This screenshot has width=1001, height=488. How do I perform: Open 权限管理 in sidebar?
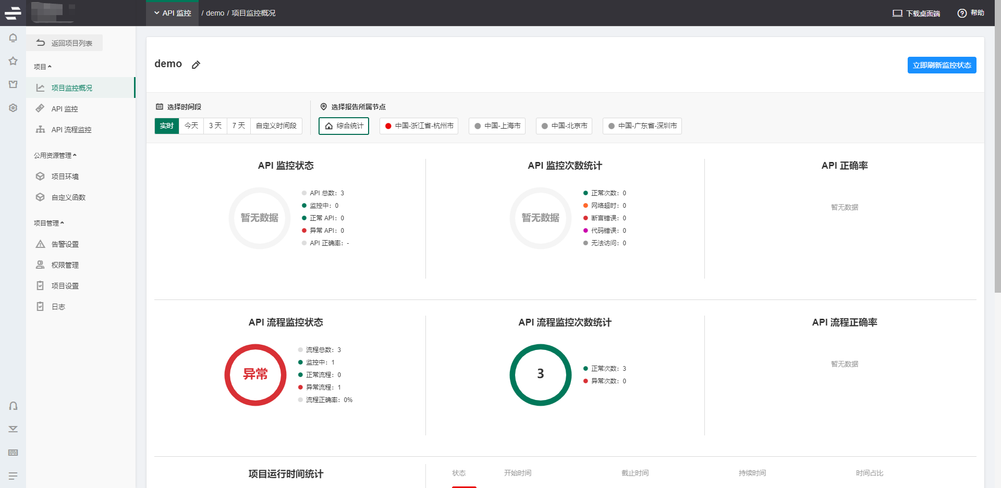click(x=81, y=265)
